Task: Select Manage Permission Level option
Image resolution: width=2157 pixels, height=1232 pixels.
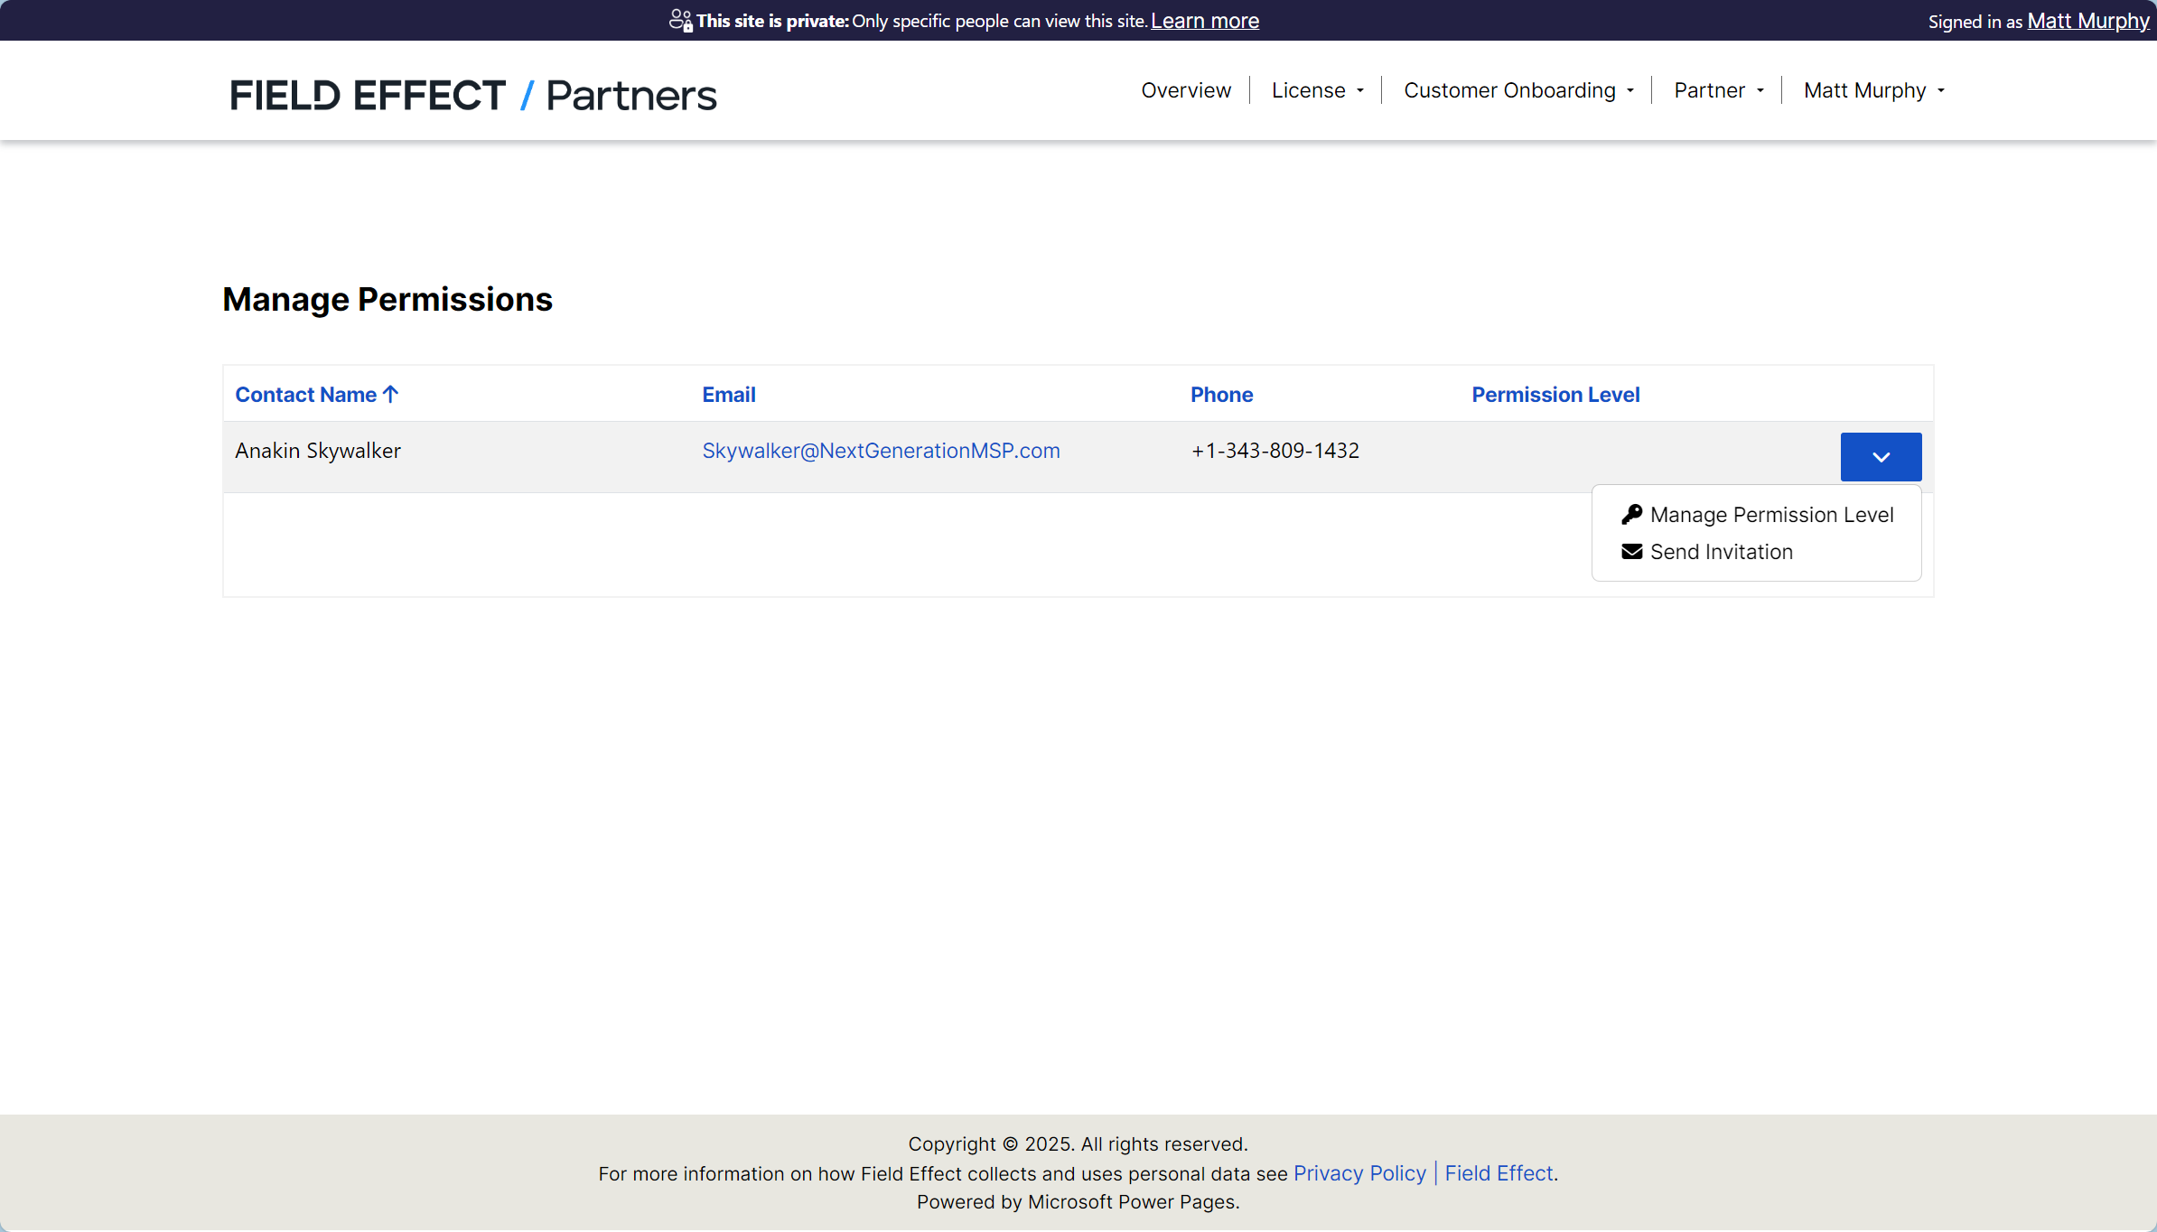Action: point(1770,515)
